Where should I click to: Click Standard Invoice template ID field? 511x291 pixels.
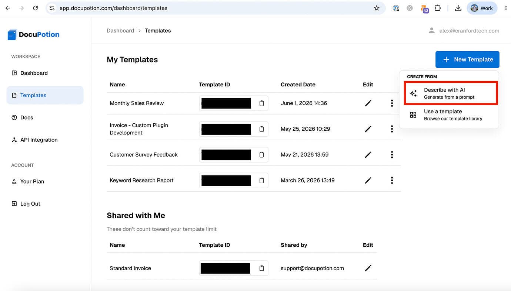click(x=234, y=268)
